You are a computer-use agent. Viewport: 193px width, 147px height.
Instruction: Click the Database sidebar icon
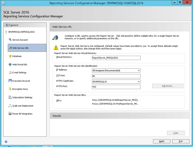[10, 56]
